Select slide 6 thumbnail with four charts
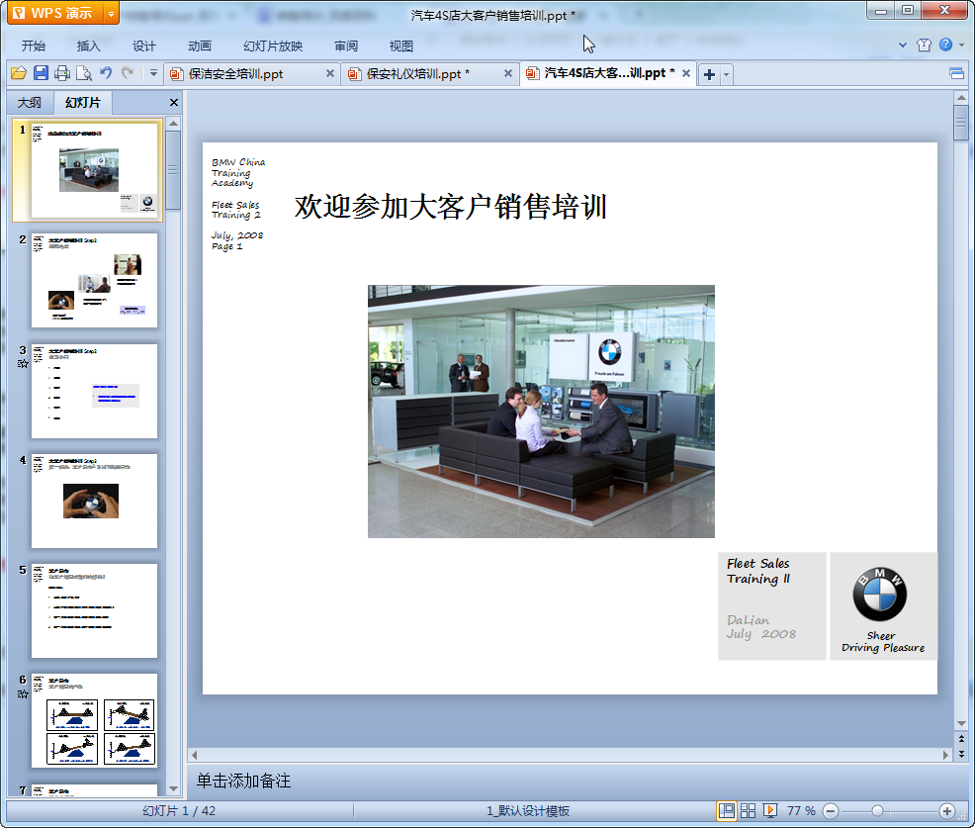This screenshot has height=828, width=975. (95, 721)
